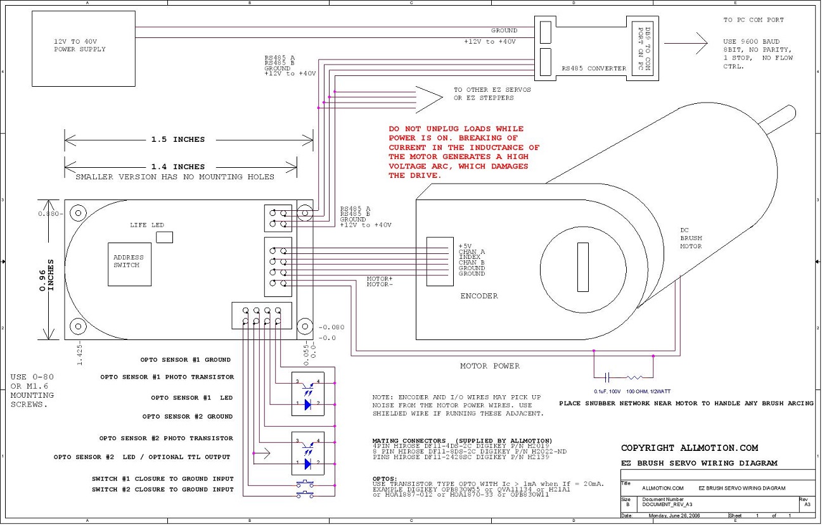Select the +5V encoder signal label
The width and height of the screenshot is (822, 525).
pos(465,246)
